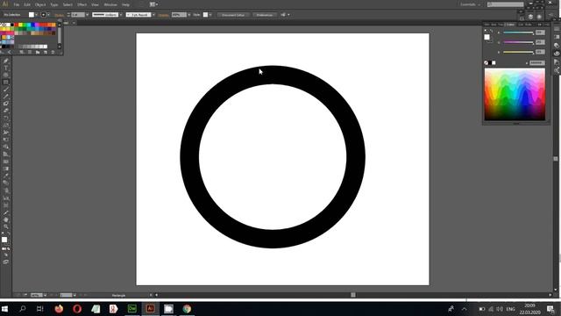Screen dimensions: 561x316
Task: Open the Type menu
Action: pos(54,4)
